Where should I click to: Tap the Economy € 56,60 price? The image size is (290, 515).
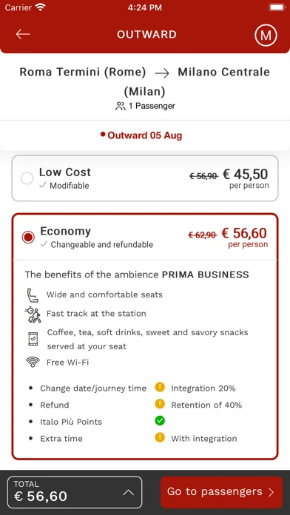click(244, 234)
